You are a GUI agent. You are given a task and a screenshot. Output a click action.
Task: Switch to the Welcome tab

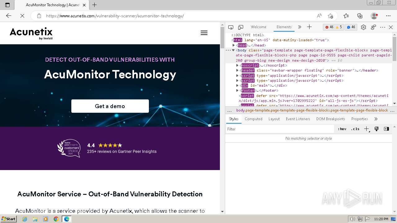point(258,27)
